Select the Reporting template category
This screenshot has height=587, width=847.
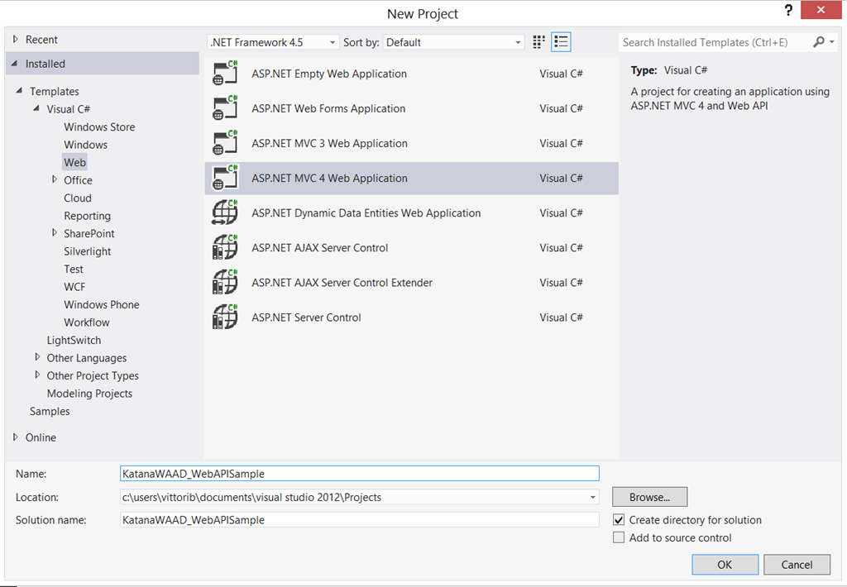[87, 216]
